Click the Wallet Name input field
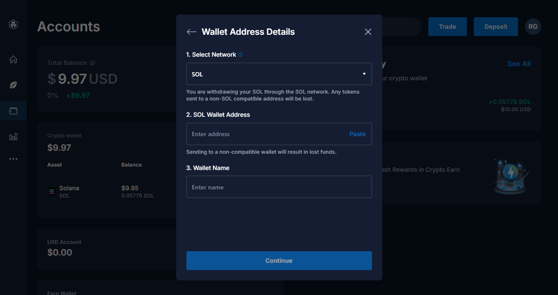The height and width of the screenshot is (295, 558). 279,187
